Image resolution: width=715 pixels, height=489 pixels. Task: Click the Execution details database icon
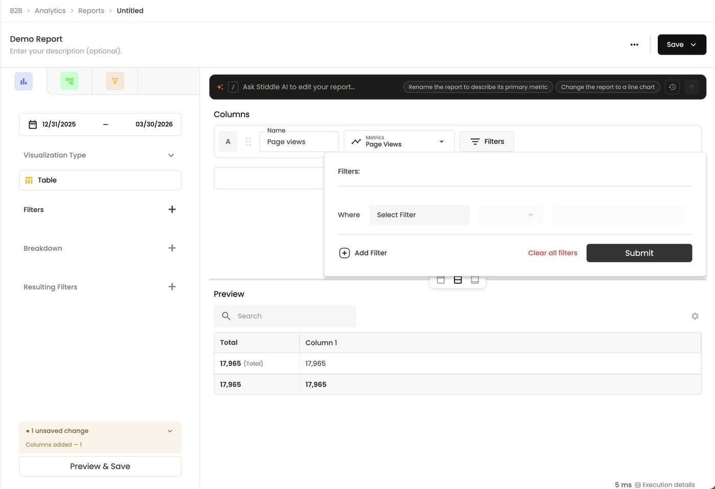tap(638, 485)
